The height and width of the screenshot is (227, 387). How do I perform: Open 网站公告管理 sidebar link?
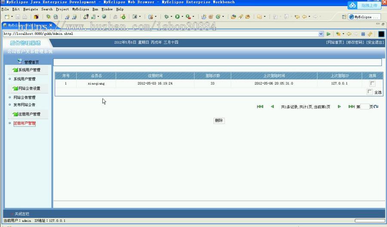pyautogui.click(x=25, y=97)
